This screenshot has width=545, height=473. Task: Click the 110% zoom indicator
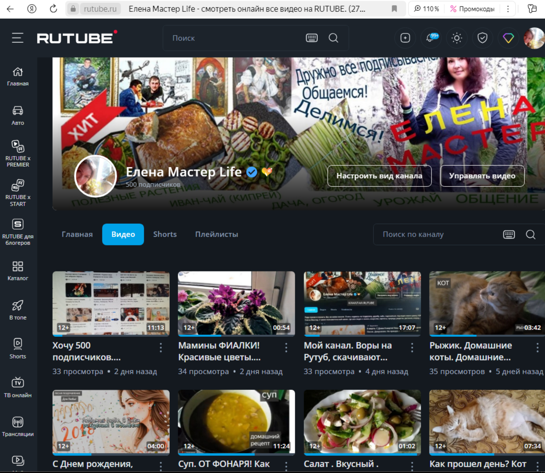(426, 9)
